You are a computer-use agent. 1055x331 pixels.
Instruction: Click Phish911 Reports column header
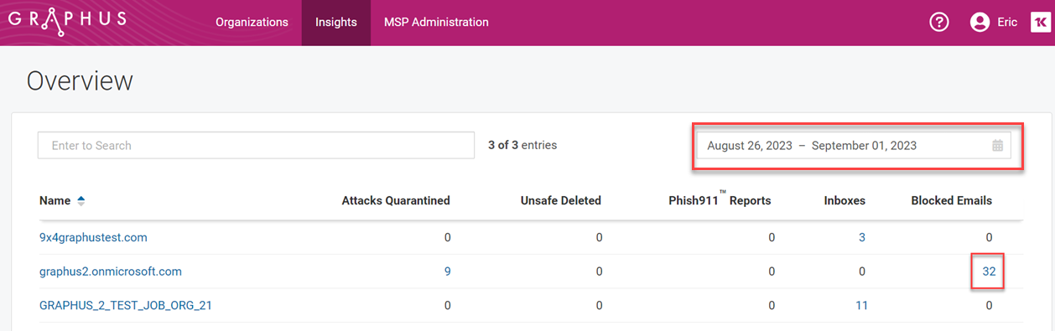point(720,199)
